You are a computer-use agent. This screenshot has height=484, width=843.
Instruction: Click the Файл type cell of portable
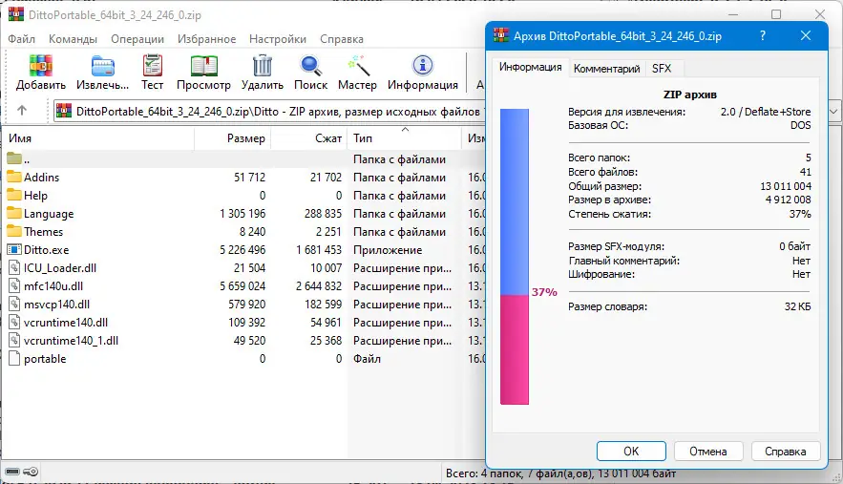[367, 359]
